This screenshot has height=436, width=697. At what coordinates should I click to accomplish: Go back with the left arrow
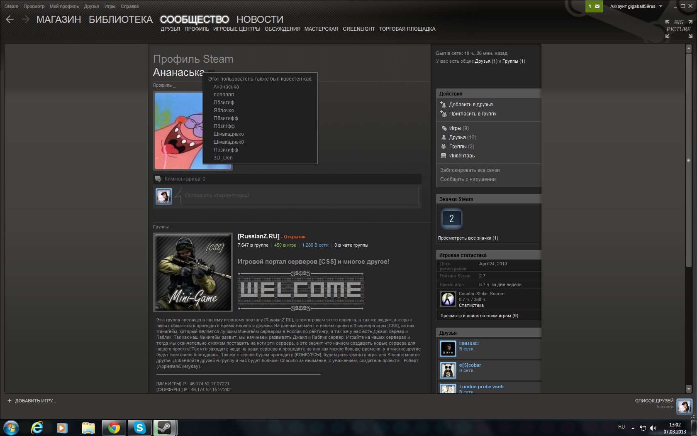click(x=10, y=19)
